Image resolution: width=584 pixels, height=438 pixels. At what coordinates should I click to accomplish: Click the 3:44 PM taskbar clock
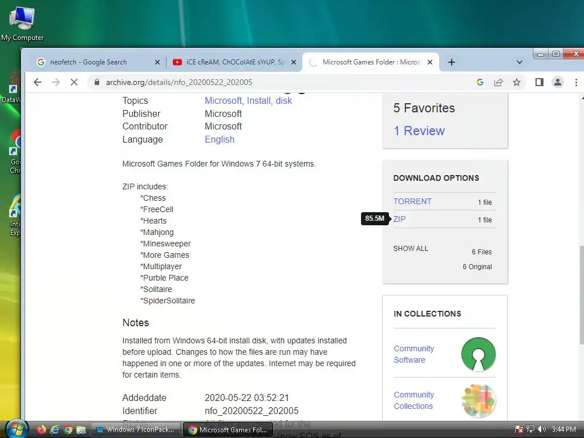(x=564, y=429)
